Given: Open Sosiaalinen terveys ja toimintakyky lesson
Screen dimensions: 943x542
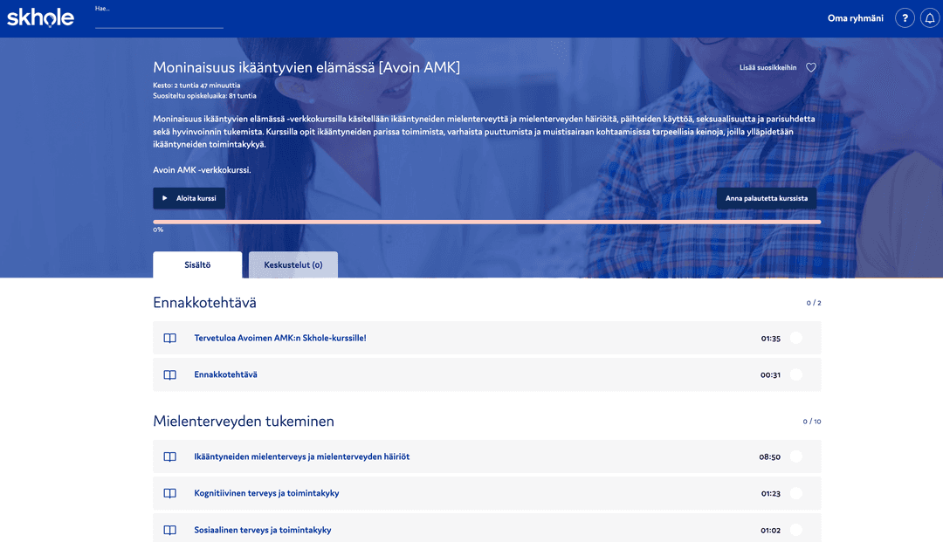Looking at the screenshot, I should pyautogui.click(x=262, y=531).
